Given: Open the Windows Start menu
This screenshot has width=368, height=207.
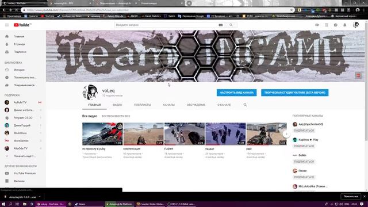Looking at the screenshot, I should coord(3,204).
